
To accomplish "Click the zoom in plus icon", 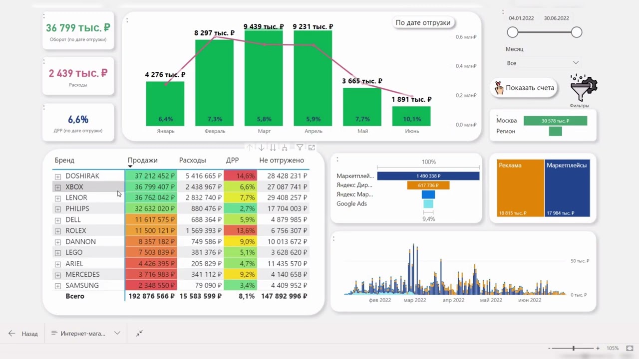I will coord(598,348).
